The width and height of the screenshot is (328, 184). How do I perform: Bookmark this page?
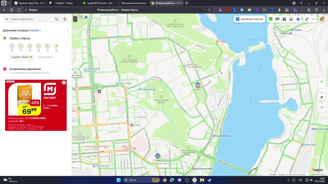click(209, 10)
